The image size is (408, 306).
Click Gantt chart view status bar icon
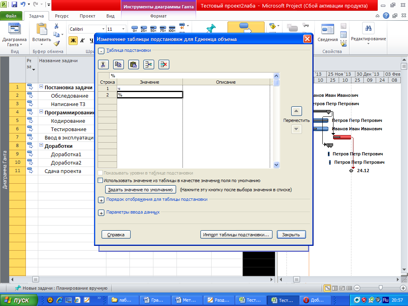[x=328, y=288]
